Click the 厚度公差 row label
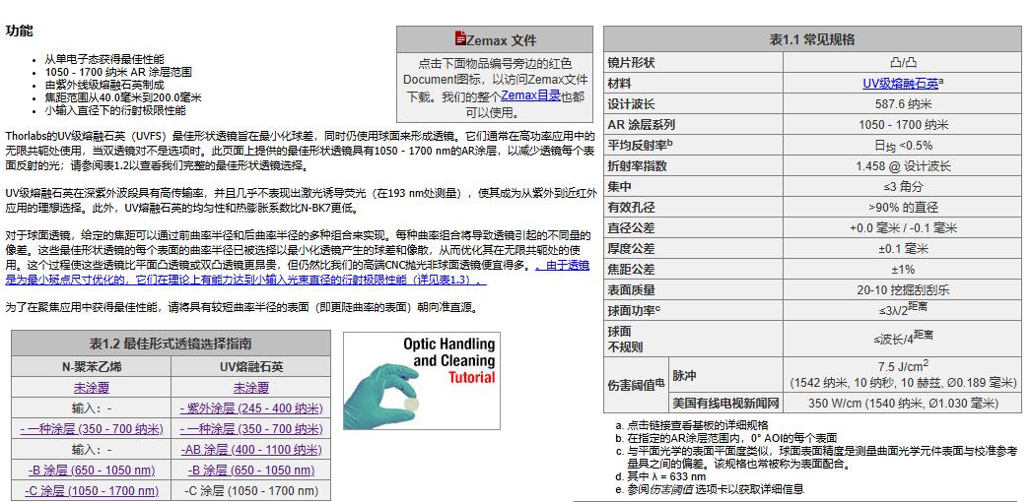 (x=631, y=249)
